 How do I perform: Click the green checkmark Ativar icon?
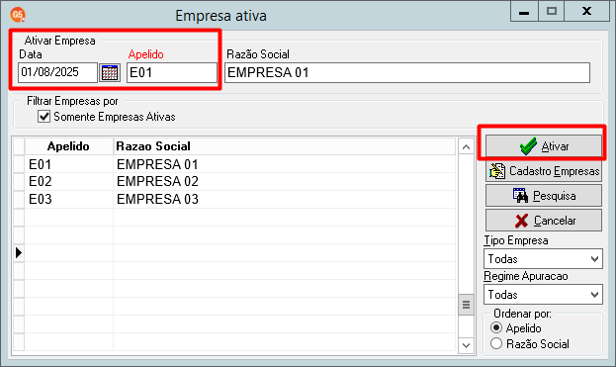click(x=528, y=146)
